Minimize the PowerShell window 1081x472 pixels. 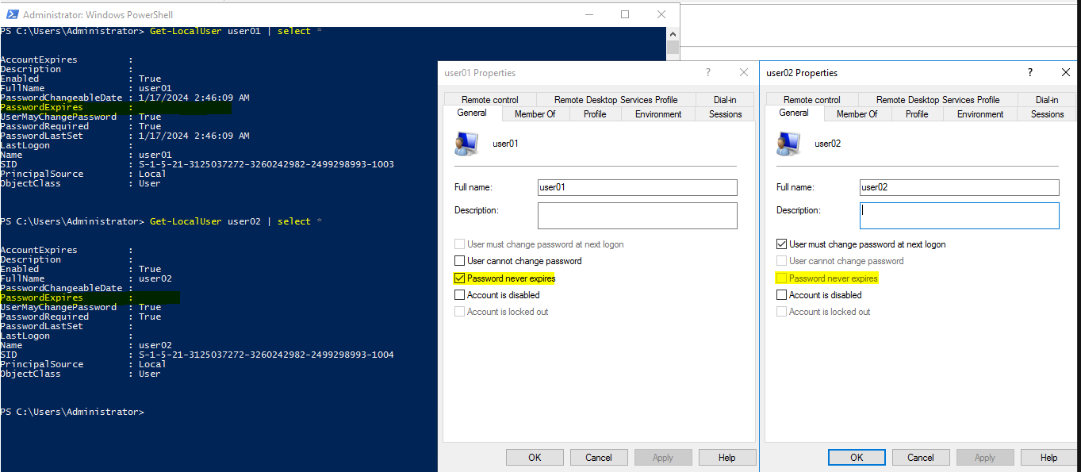point(588,14)
